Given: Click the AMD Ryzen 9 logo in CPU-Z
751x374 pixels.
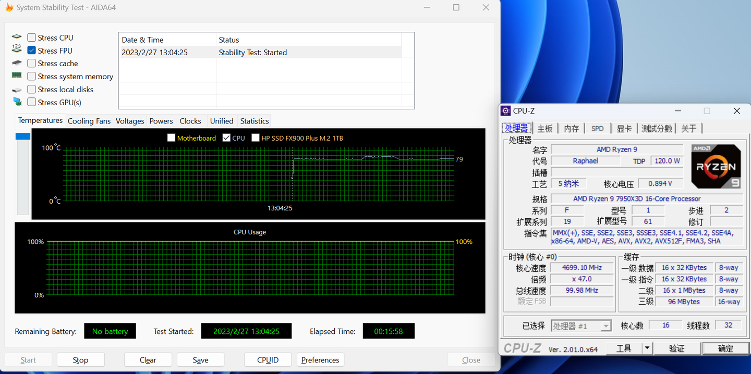Looking at the screenshot, I should pyautogui.click(x=716, y=166).
